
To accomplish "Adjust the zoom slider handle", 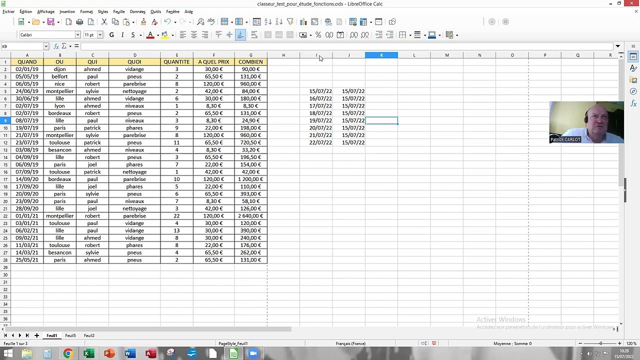I will click(x=600, y=343).
